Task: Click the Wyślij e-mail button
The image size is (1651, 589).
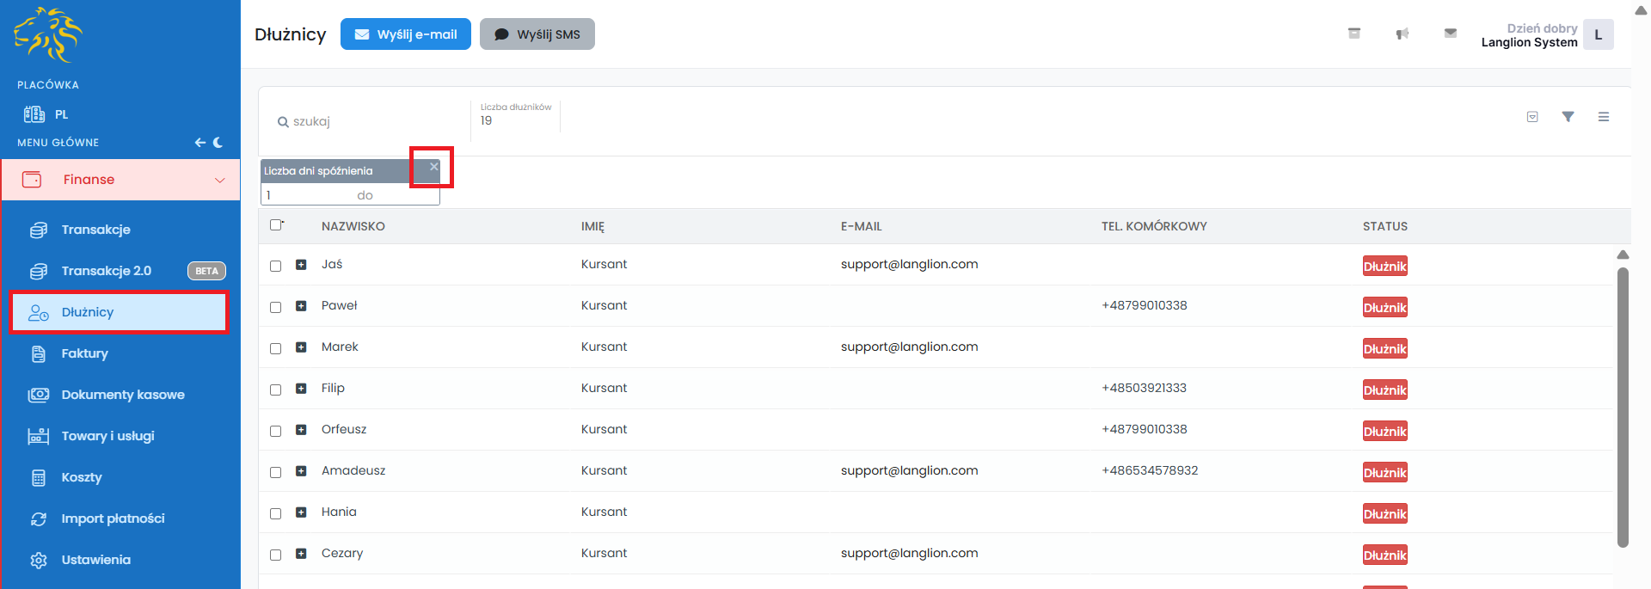Action: click(x=406, y=34)
